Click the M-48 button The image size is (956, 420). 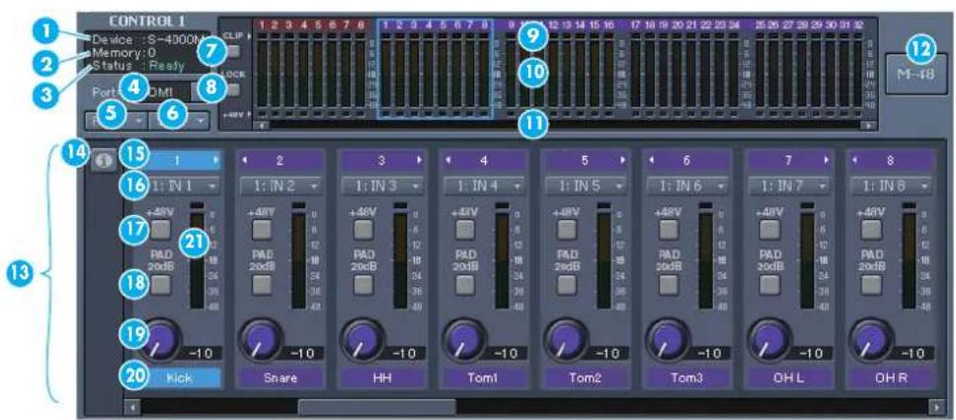[x=916, y=74]
